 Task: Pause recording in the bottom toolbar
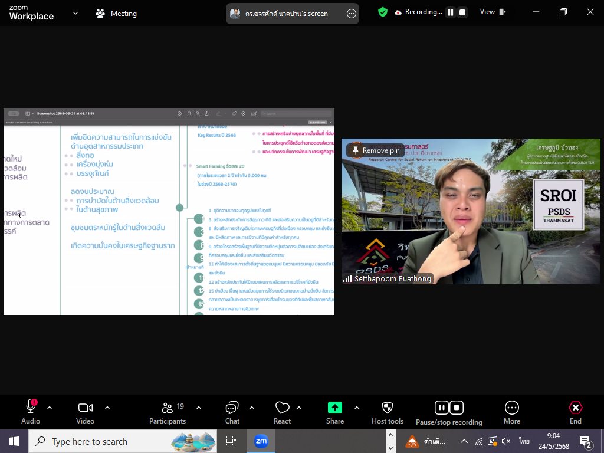point(441,408)
